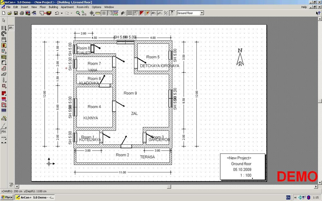
Task: Click the horizontal scrollbar thumb
Action: pos(169,187)
